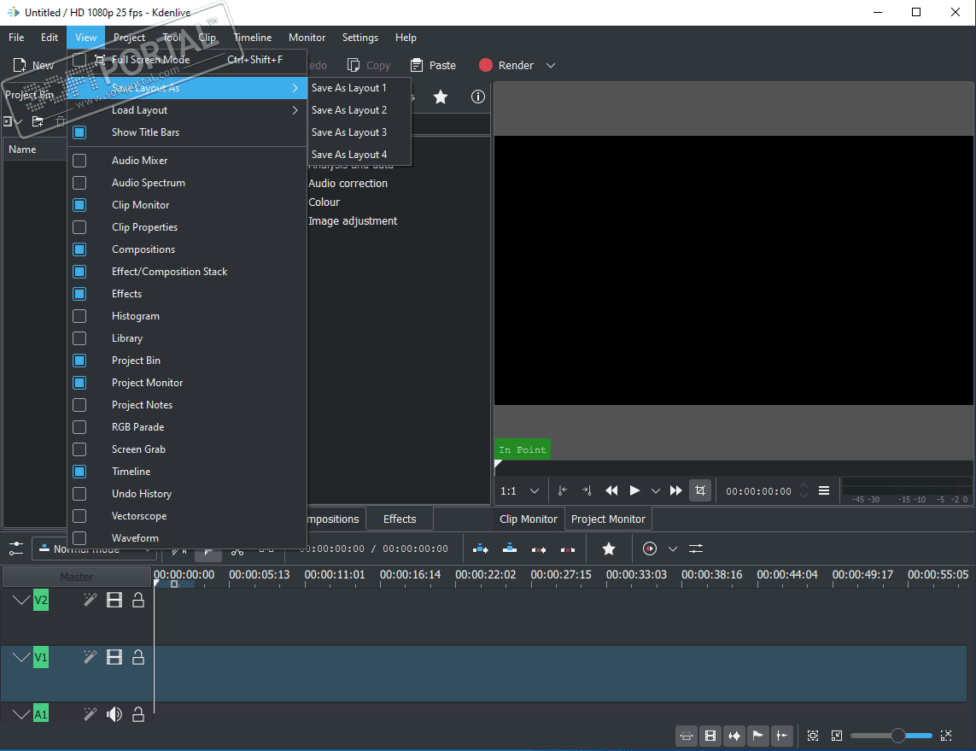Viewport: 976px width, 751px height.
Task: Check Project Notes option
Action: pyautogui.click(x=79, y=405)
